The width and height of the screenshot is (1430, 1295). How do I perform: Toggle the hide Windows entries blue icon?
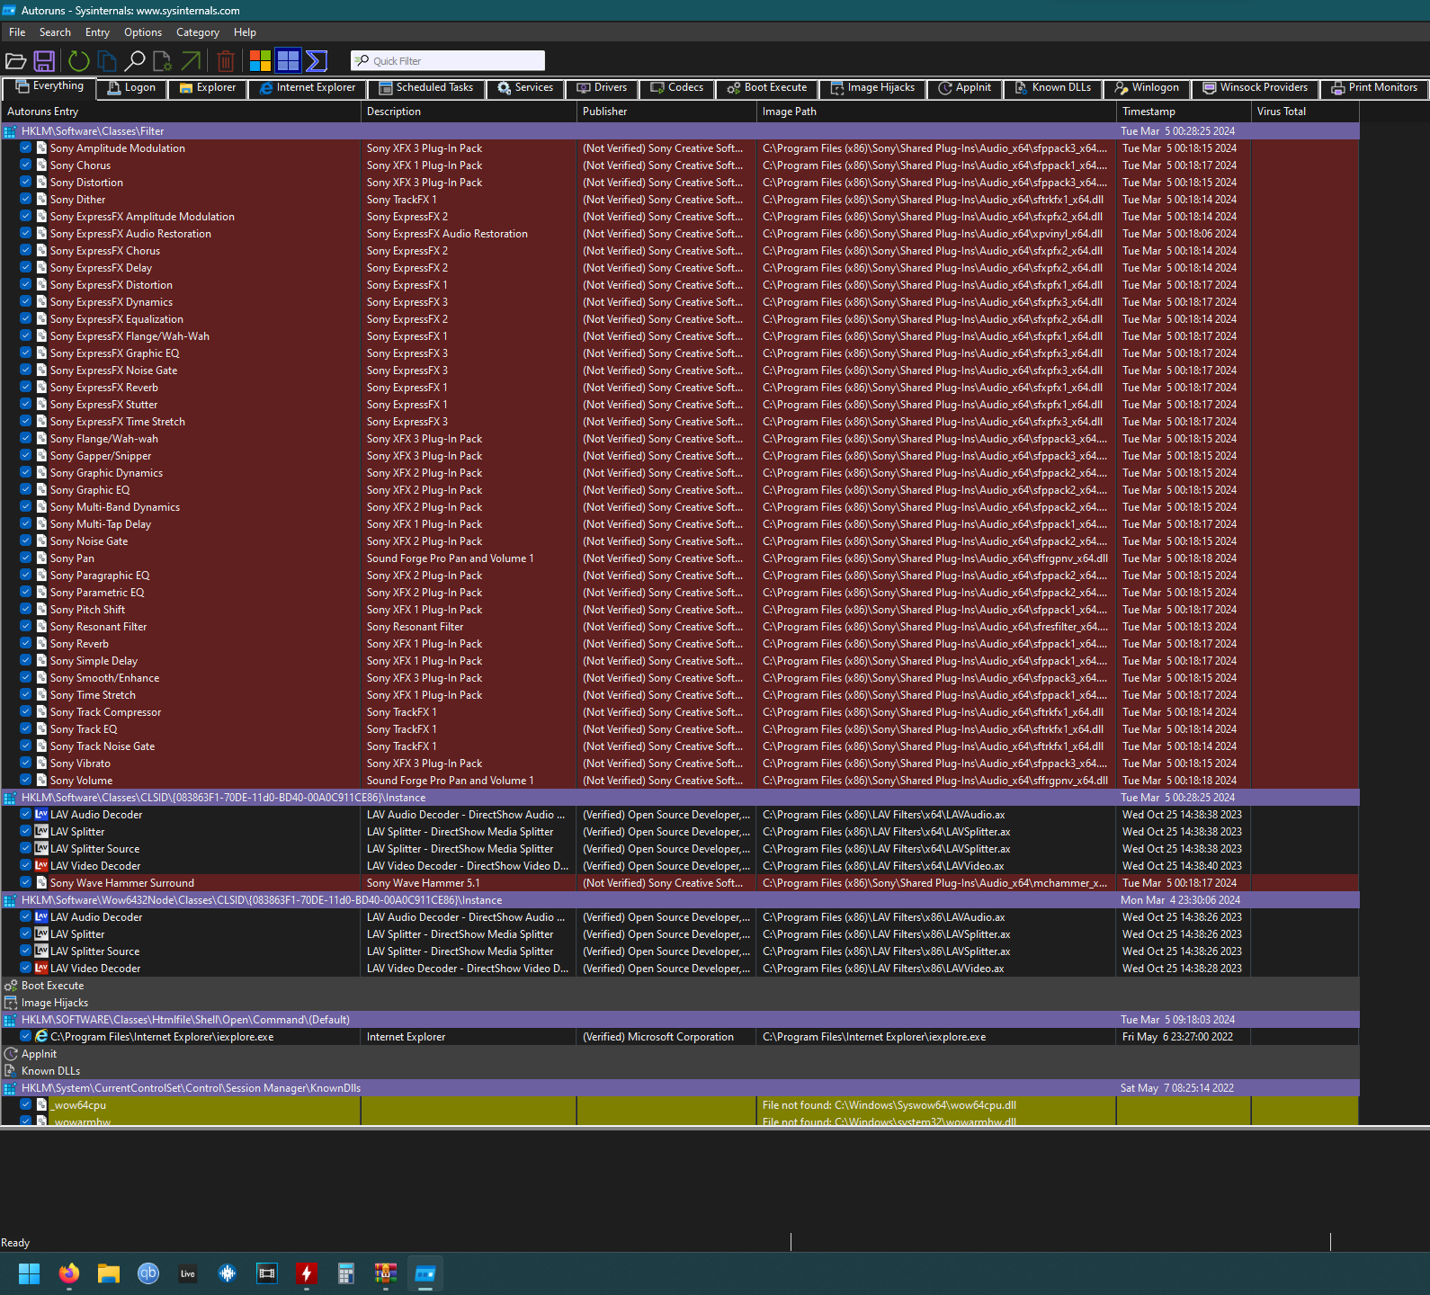[288, 61]
